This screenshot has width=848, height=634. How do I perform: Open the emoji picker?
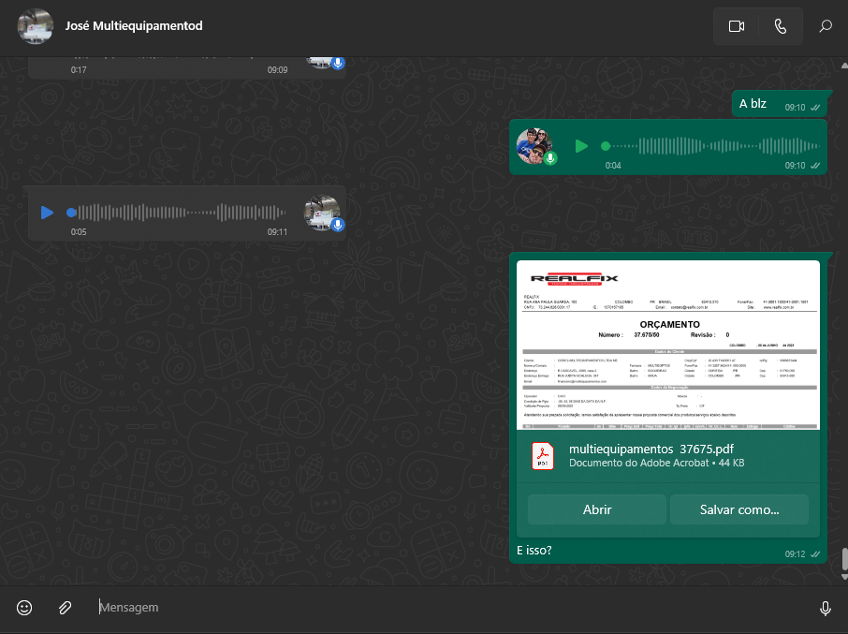click(x=25, y=608)
